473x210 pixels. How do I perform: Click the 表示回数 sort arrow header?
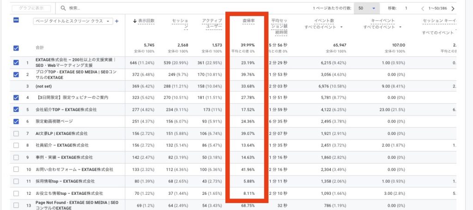coord(144,21)
